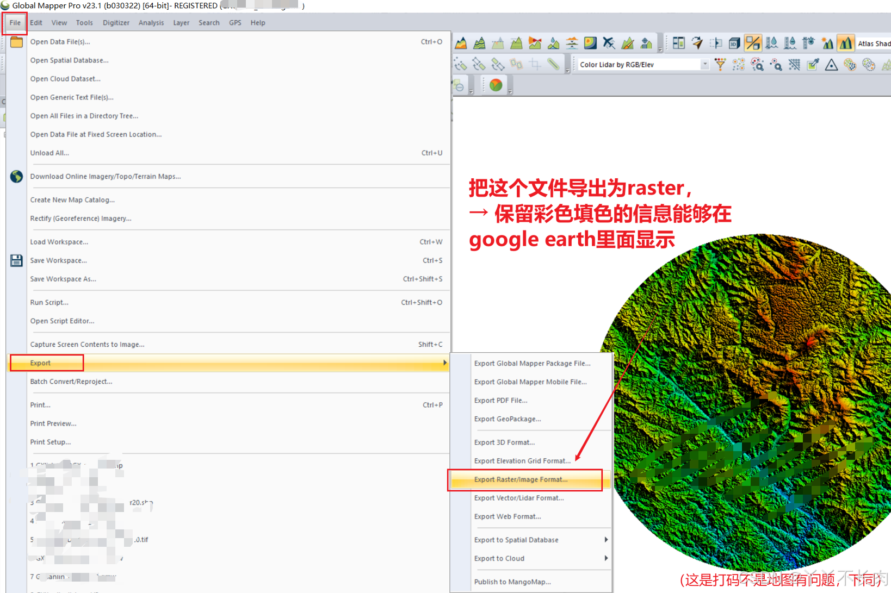This screenshot has width=891, height=593.
Task: Click the View Shed red-beam terrain icon
Action: tap(535, 43)
